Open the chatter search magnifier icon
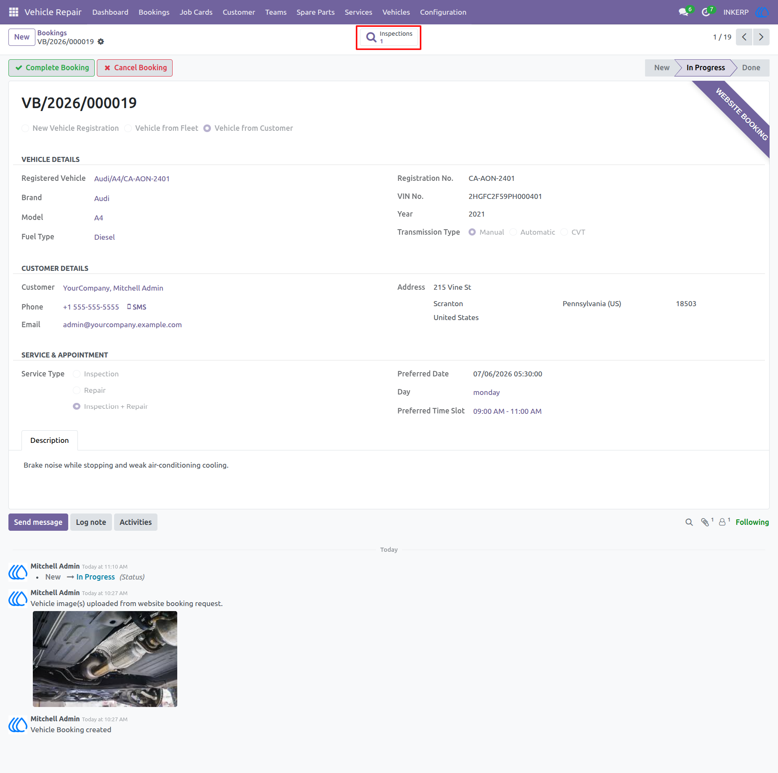The width and height of the screenshot is (778, 773). coord(689,522)
